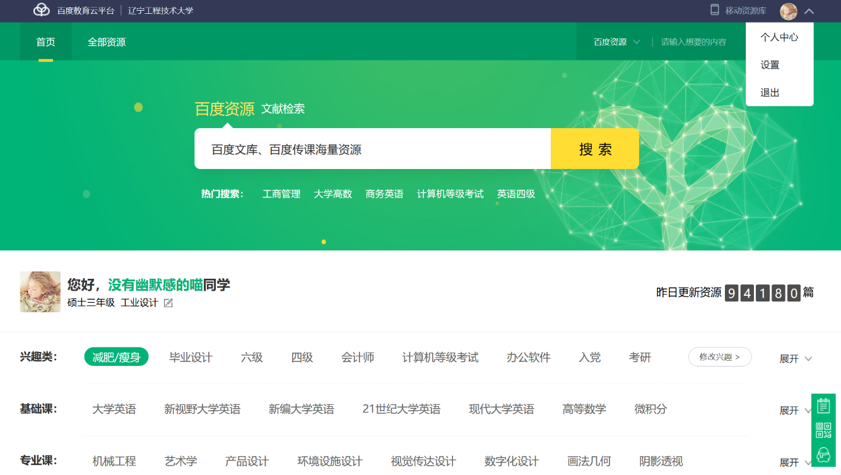The height and width of the screenshot is (475, 841).
Task: Switch to the 全部资源 tab
Action: [107, 42]
